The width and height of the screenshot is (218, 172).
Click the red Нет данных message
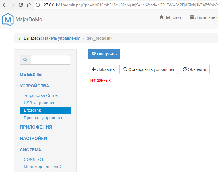(100, 80)
